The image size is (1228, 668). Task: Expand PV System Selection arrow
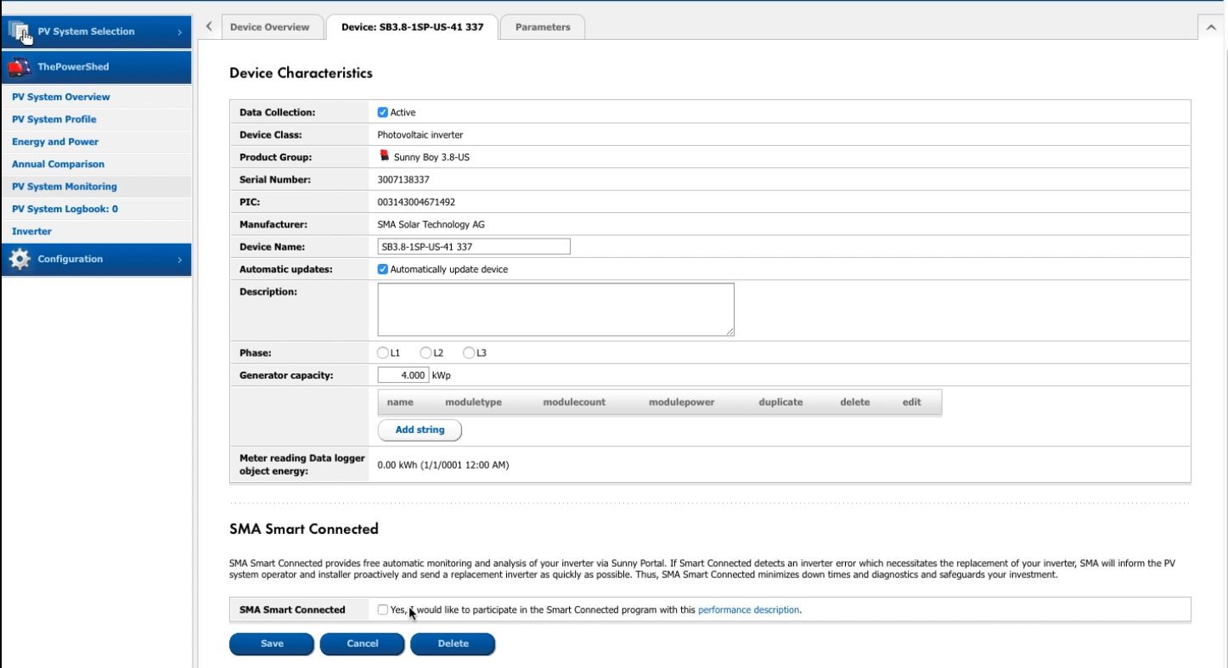click(179, 32)
